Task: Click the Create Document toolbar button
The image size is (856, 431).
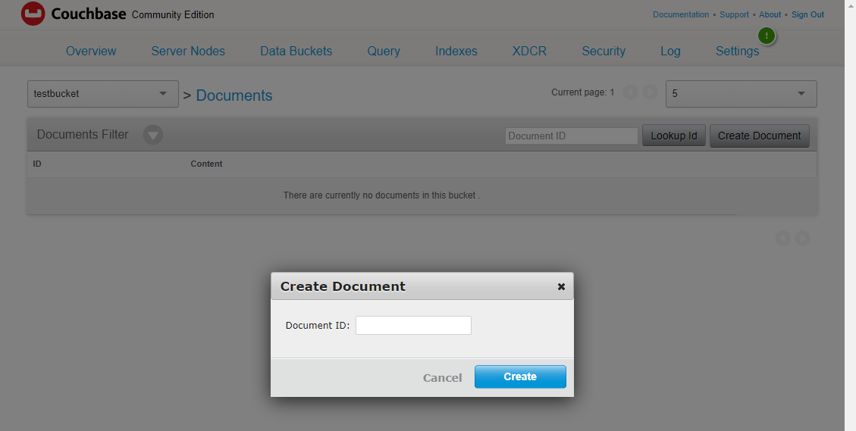Action: pyautogui.click(x=760, y=136)
